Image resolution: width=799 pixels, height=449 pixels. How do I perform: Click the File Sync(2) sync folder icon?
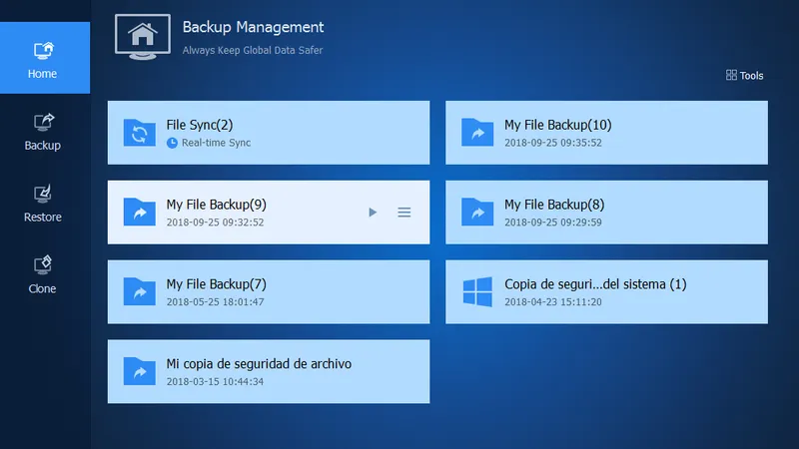point(138,133)
